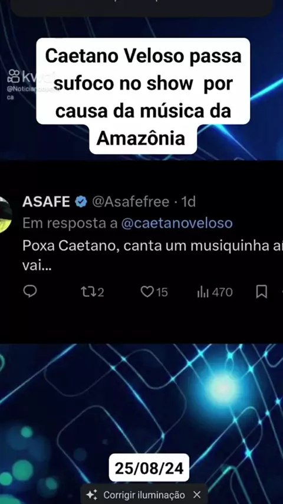Click the reply speech bubble icon
The width and height of the screenshot is (283, 504).
pyautogui.click(x=30, y=292)
